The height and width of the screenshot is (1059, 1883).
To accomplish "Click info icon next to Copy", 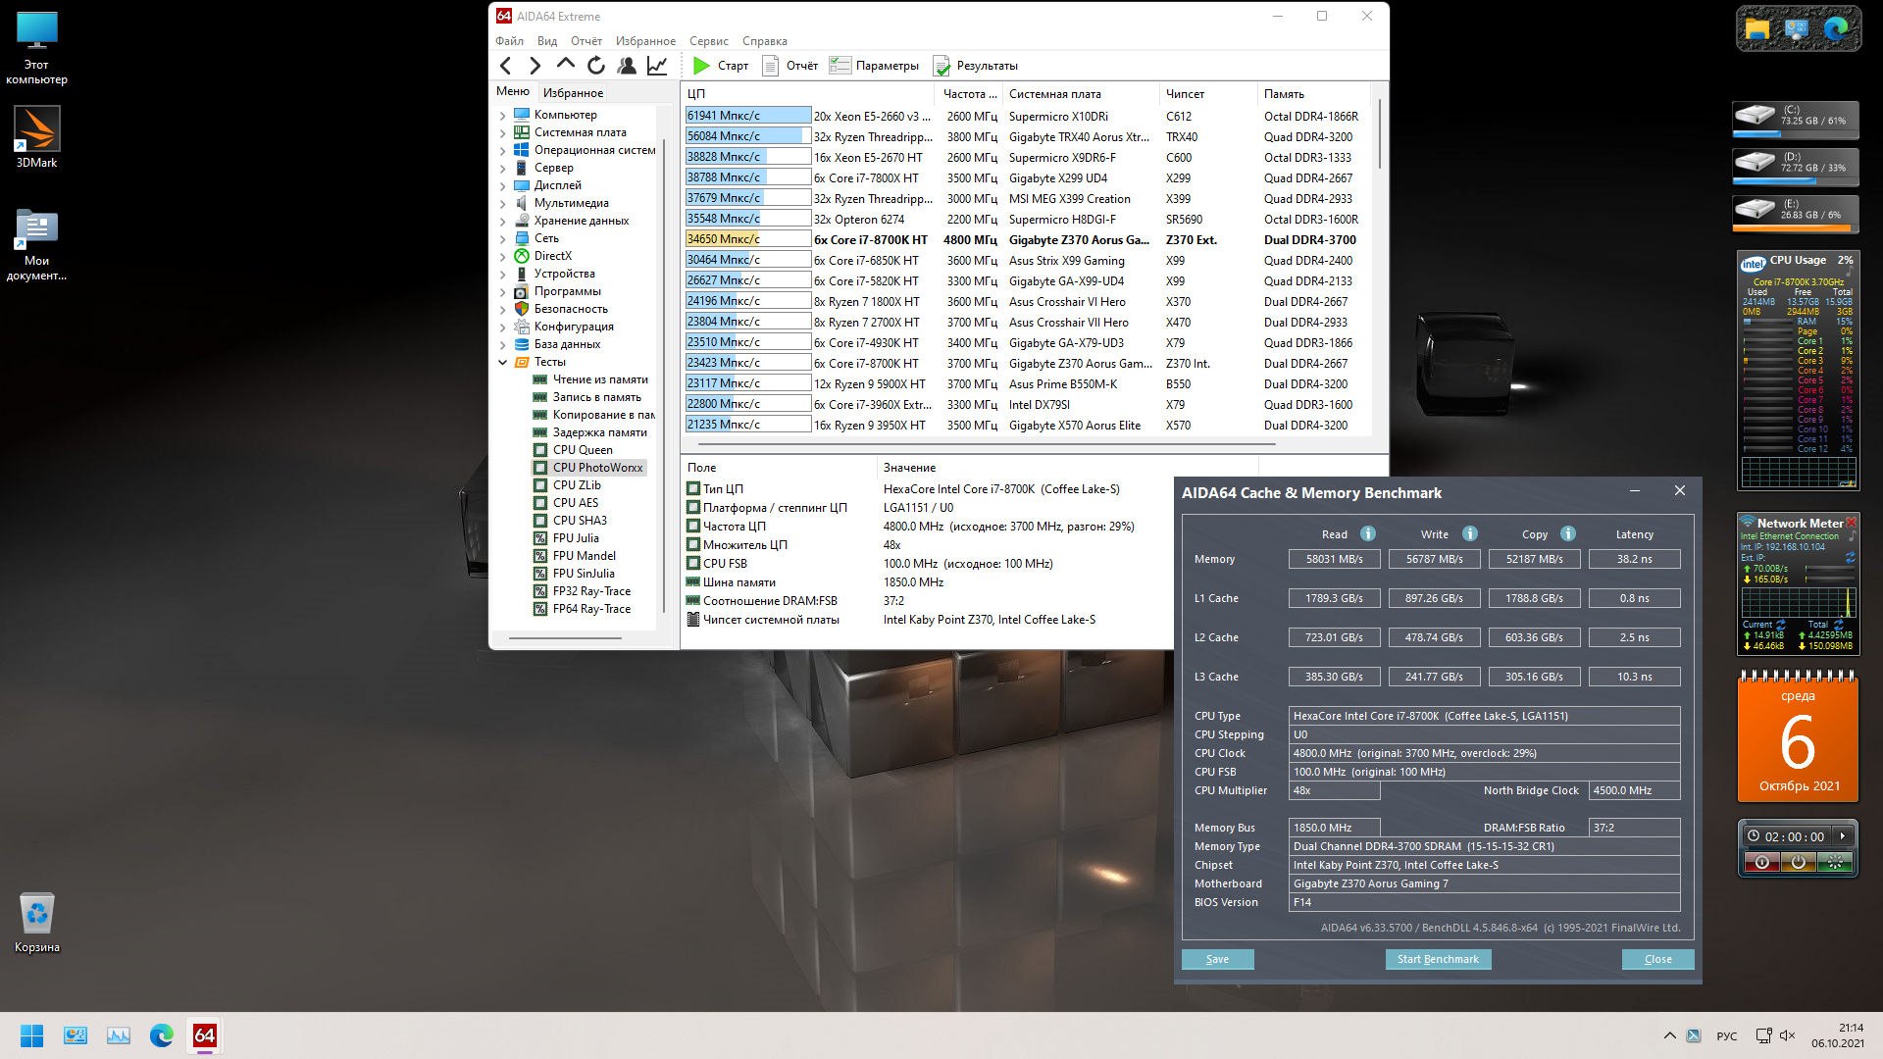I will (x=1568, y=533).
